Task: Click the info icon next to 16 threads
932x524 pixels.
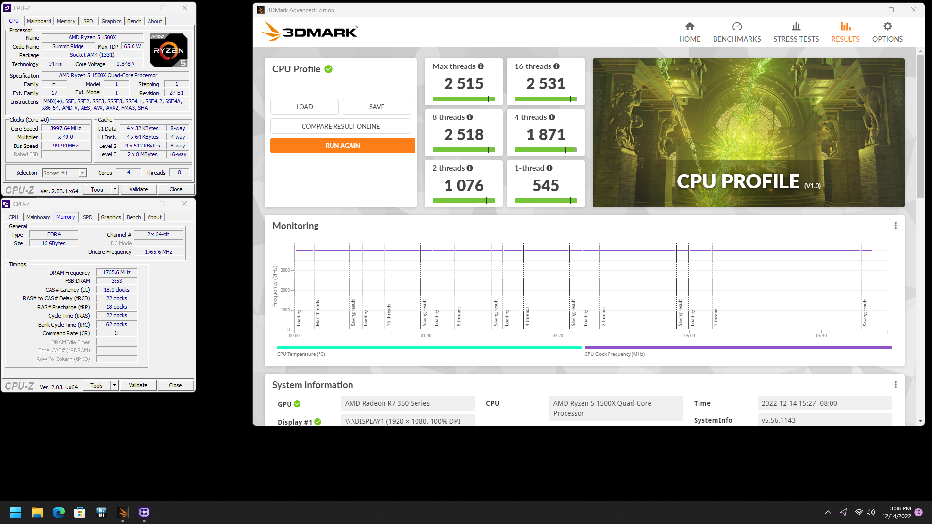Action: (556, 66)
